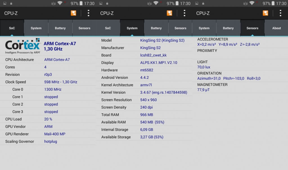Select CPU Load '20 %' value
The image size is (288, 170).
(48, 119)
